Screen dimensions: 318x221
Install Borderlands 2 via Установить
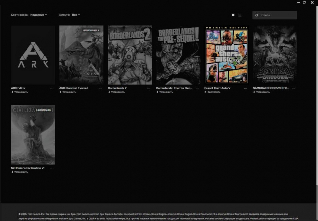tap(116, 92)
